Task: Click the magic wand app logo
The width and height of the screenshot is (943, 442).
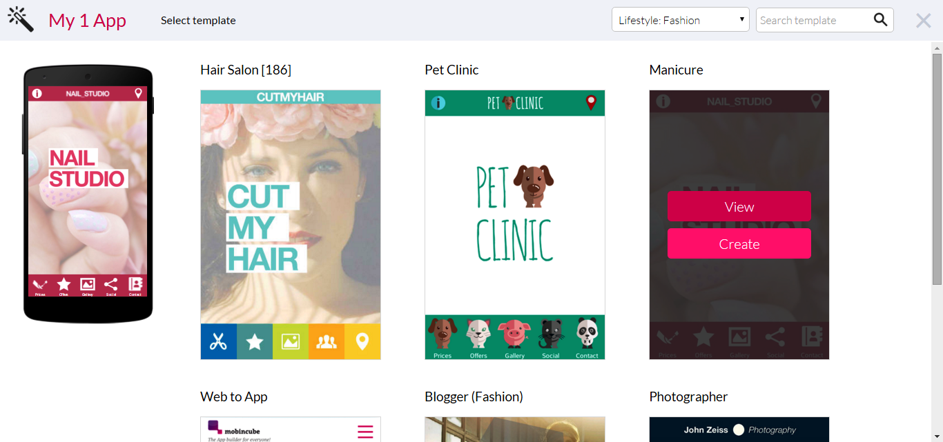Action: click(x=21, y=19)
